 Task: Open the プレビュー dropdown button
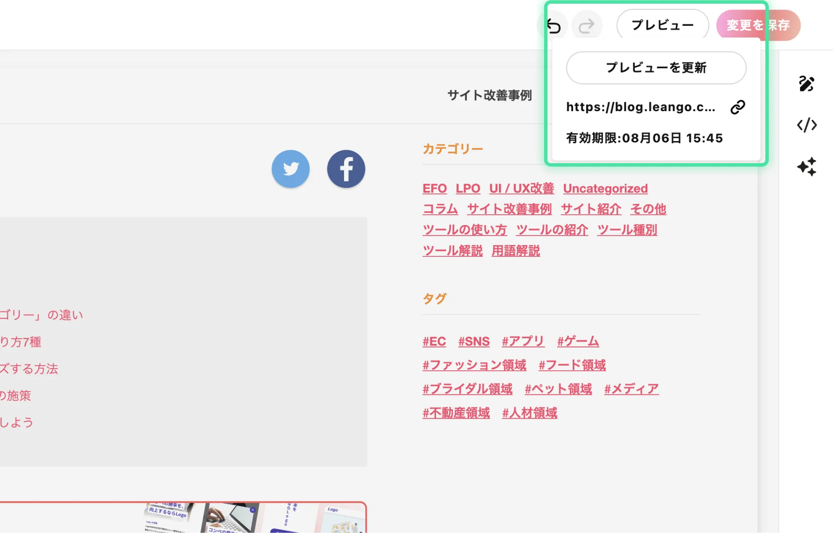coord(663,25)
